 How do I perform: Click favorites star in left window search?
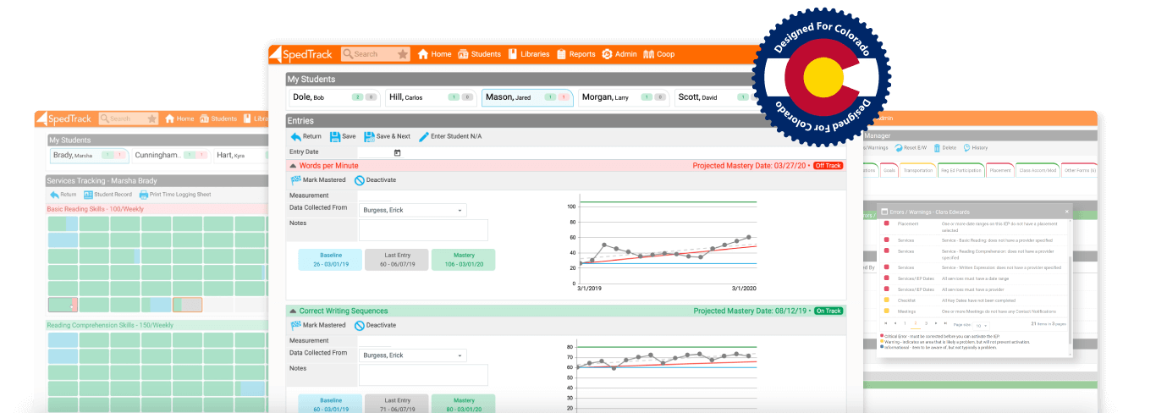point(151,119)
